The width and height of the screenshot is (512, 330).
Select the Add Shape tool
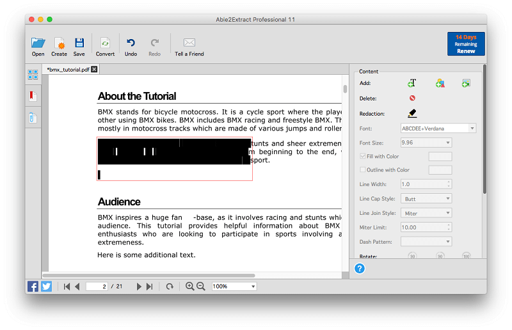tap(440, 83)
